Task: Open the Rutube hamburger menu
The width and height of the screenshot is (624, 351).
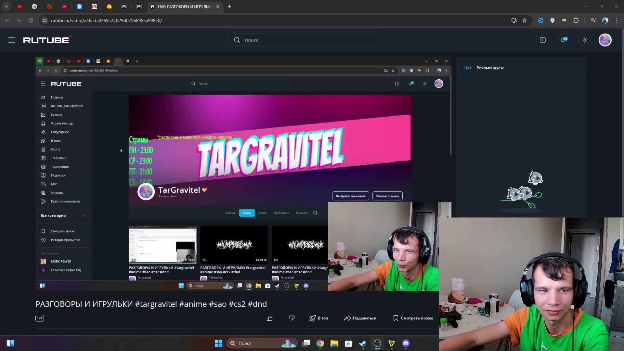Action: (12, 40)
